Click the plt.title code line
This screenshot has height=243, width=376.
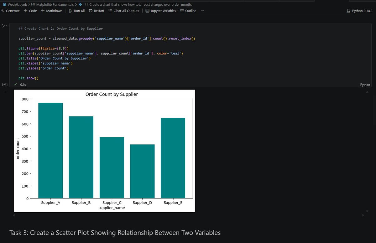[x=55, y=58]
